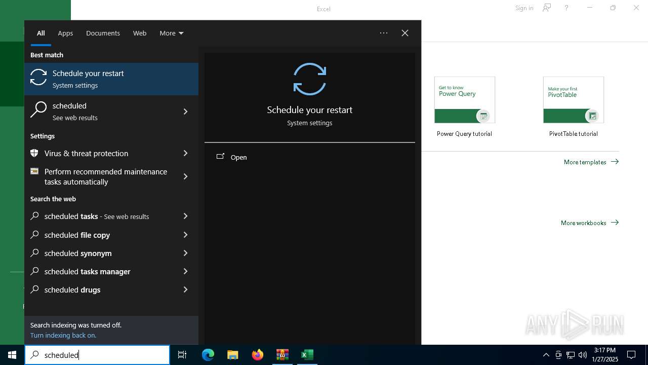Select the All search tab
This screenshot has width=648, height=365.
pyautogui.click(x=41, y=33)
